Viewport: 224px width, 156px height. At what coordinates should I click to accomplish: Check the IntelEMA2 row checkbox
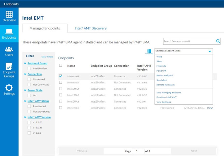tap(60, 95)
